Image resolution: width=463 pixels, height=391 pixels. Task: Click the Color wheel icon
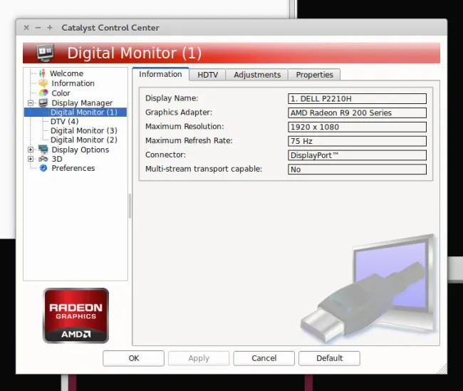(43, 93)
